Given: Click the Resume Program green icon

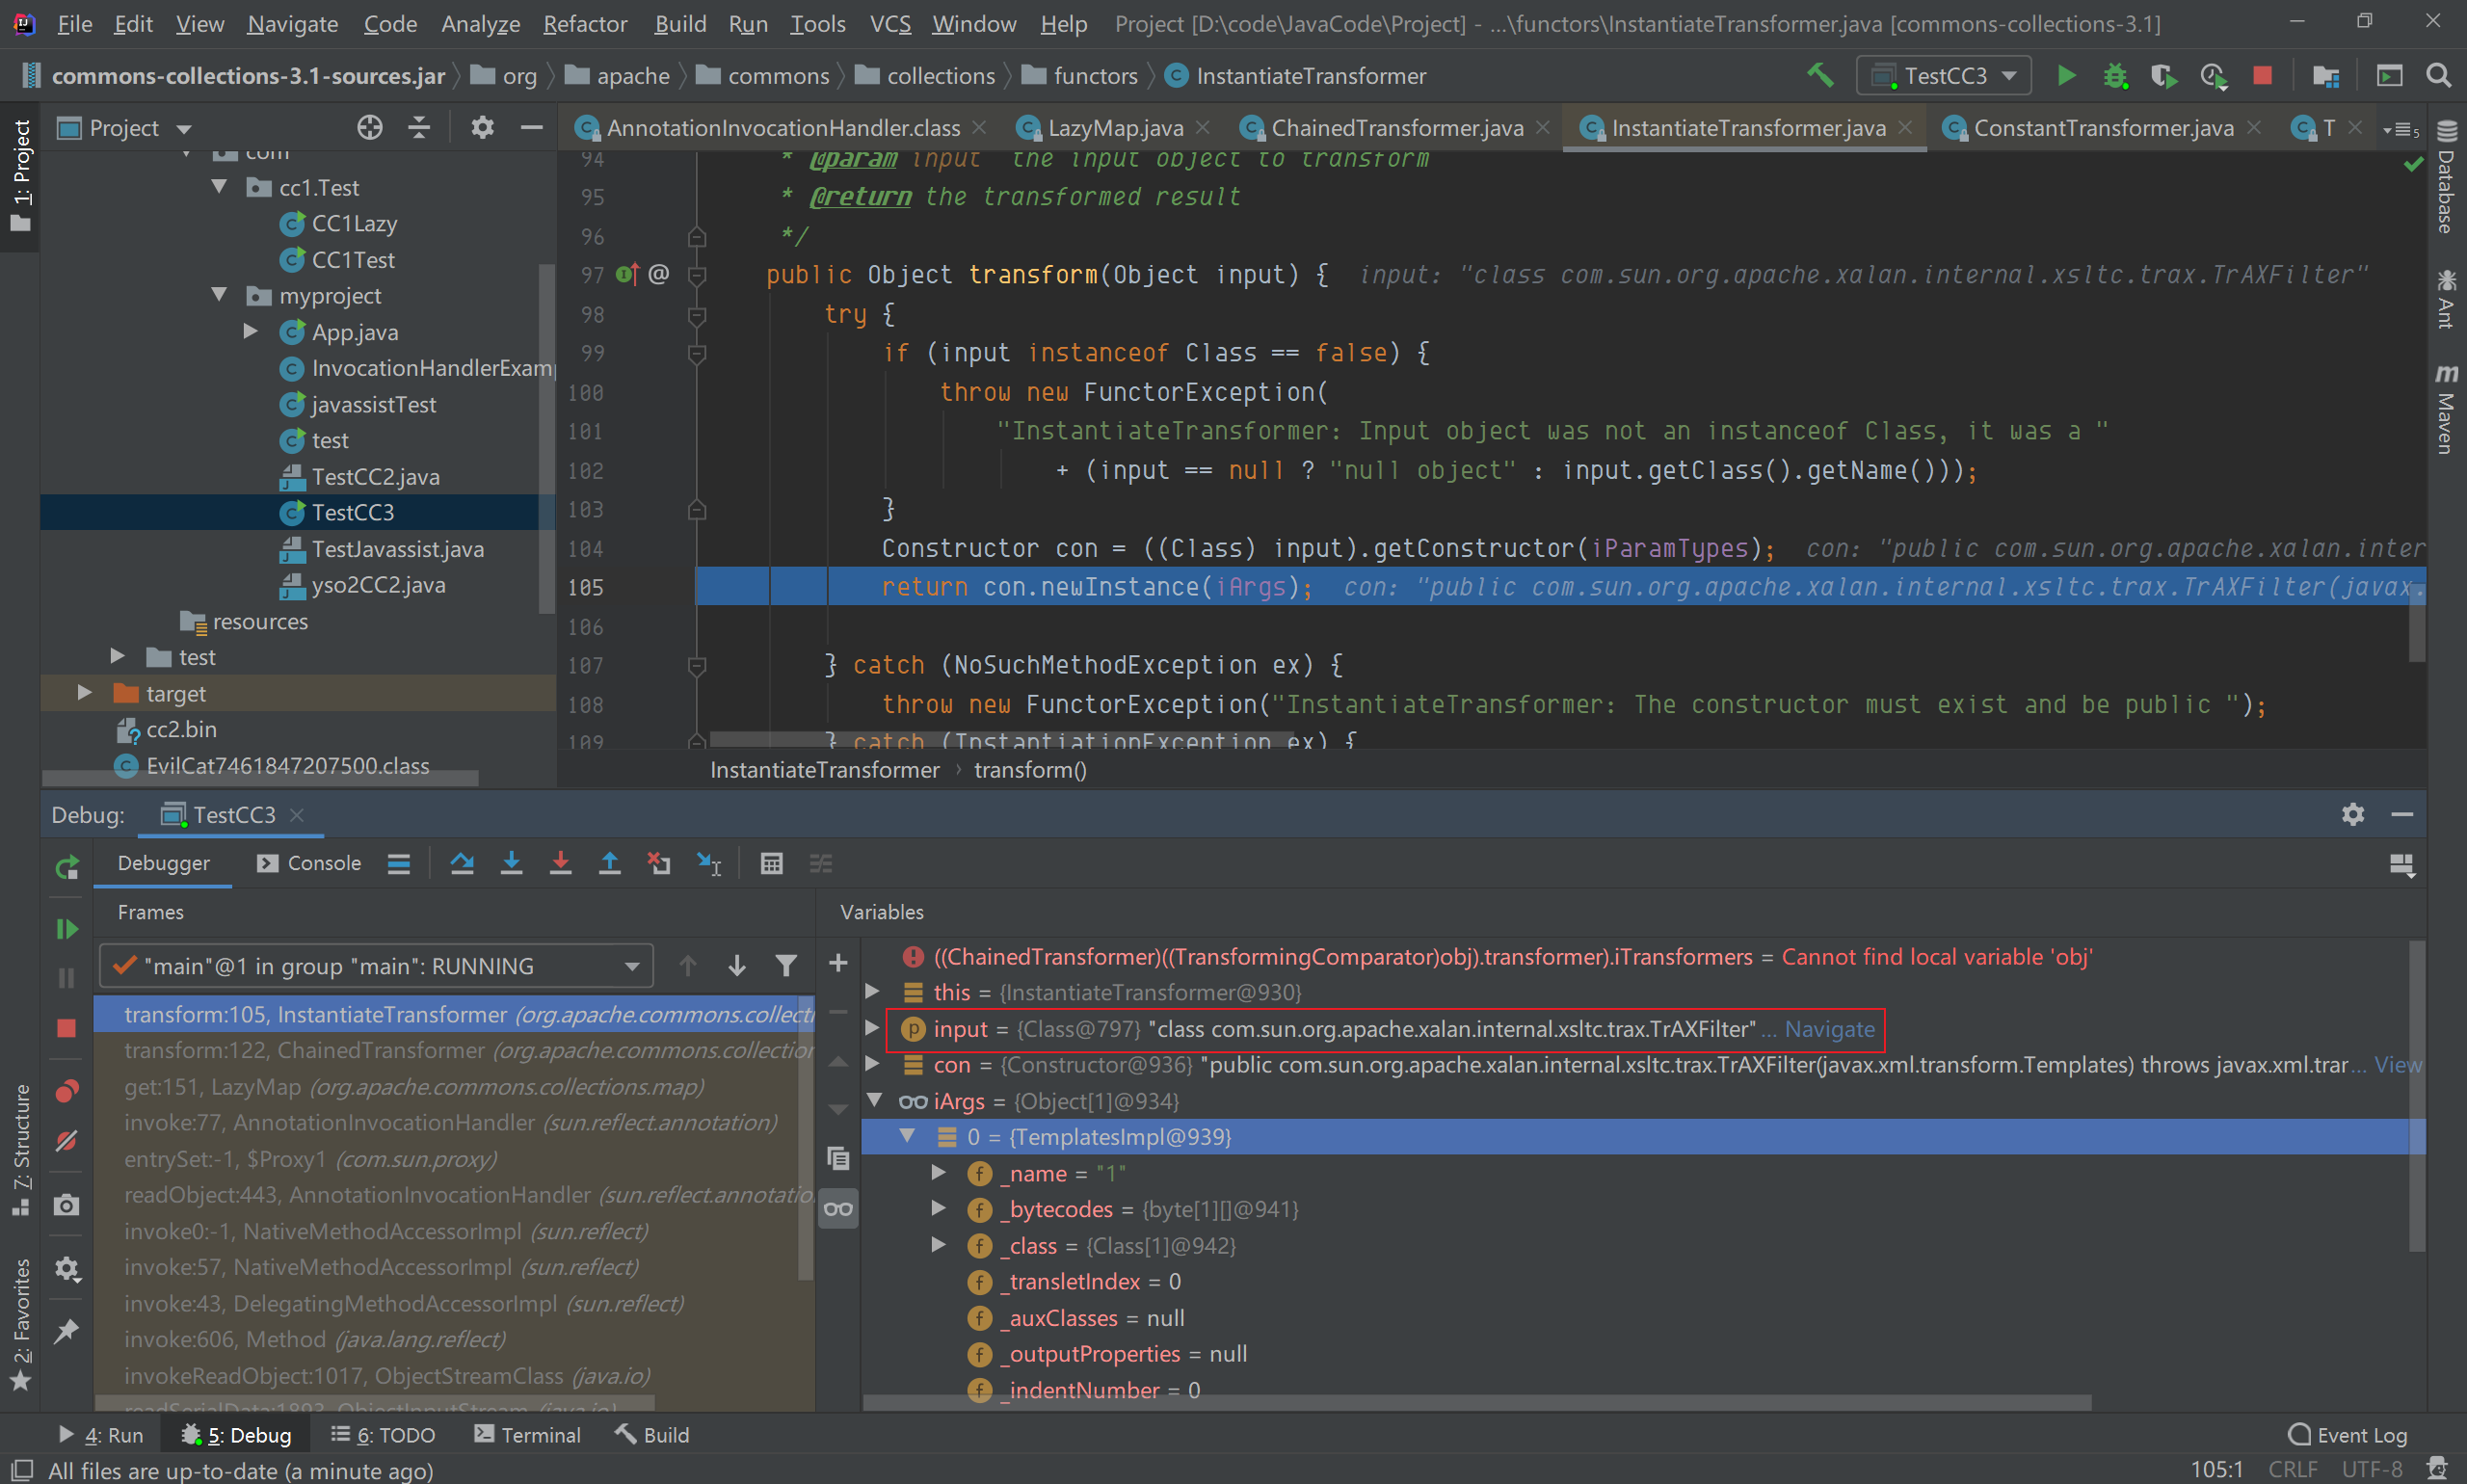Looking at the screenshot, I should tap(67, 929).
